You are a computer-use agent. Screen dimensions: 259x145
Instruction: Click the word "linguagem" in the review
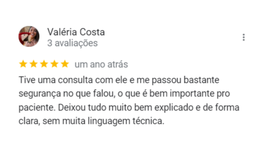pos(109,122)
